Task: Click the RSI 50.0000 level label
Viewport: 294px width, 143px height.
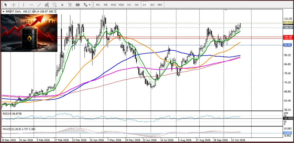Action: pos(288,119)
